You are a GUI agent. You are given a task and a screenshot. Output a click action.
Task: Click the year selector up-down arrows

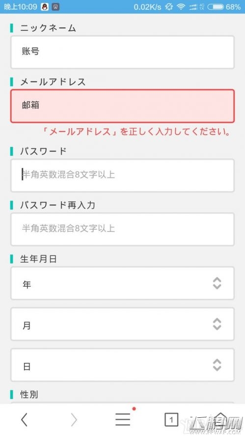tap(217, 283)
